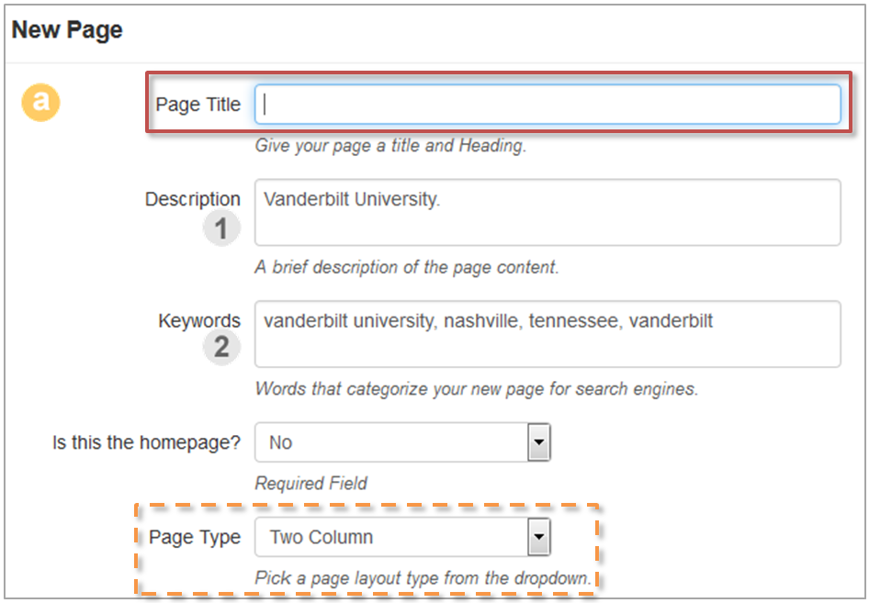Click the gray number 1 badge
Viewport: 869px width, 603px height.
(221, 228)
